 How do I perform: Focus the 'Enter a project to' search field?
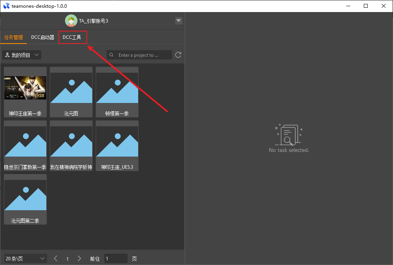pos(139,55)
